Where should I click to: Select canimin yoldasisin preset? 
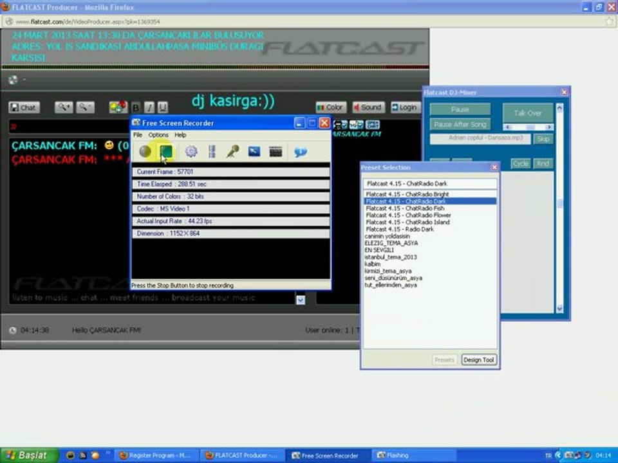click(429, 236)
